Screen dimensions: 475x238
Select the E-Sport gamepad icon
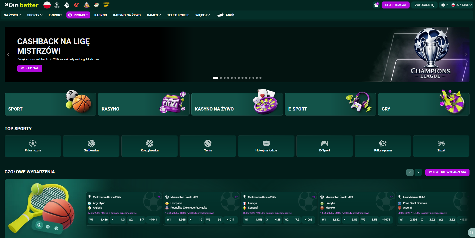(x=325, y=143)
